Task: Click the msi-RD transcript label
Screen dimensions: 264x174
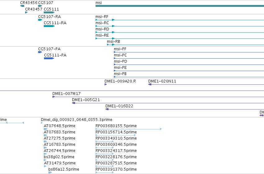Action: pyautogui.click(x=102, y=29)
